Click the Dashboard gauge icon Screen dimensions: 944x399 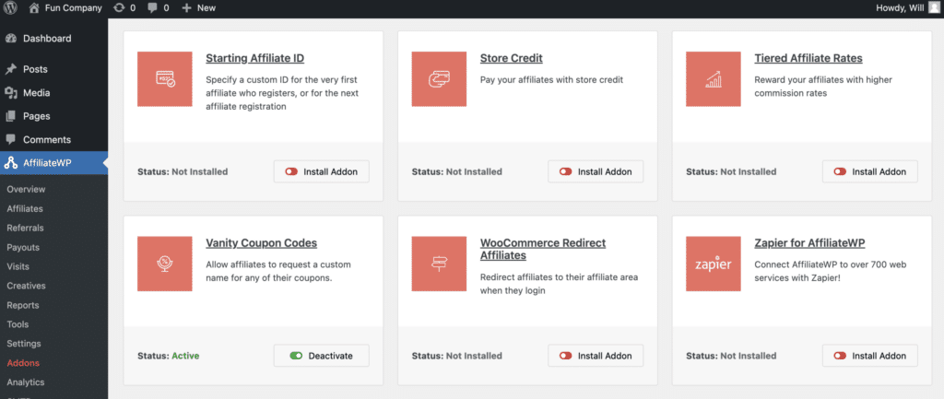[11, 39]
